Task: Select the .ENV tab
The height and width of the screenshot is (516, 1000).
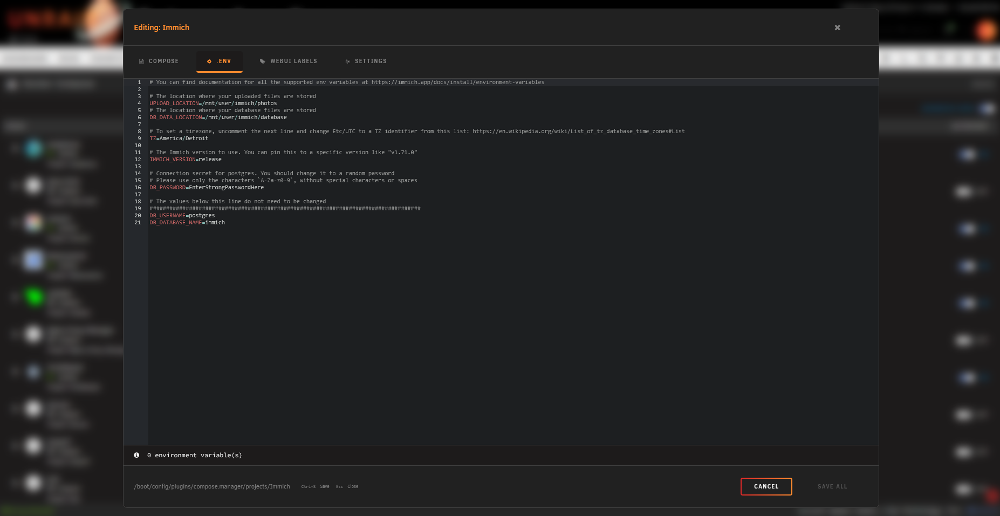Action: [219, 61]
